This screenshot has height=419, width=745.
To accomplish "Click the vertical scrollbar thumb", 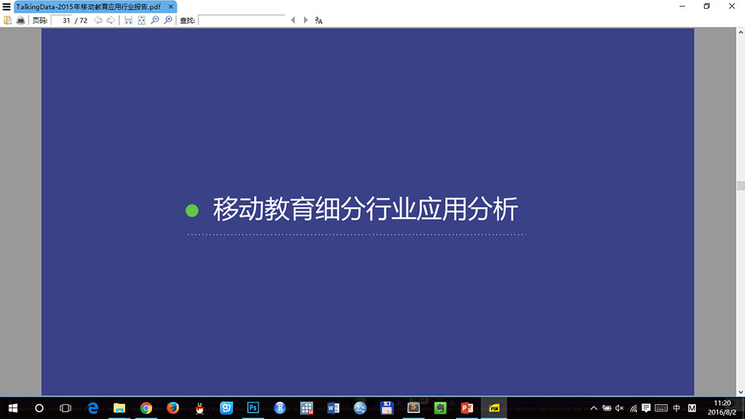I will tap(741, 185).
